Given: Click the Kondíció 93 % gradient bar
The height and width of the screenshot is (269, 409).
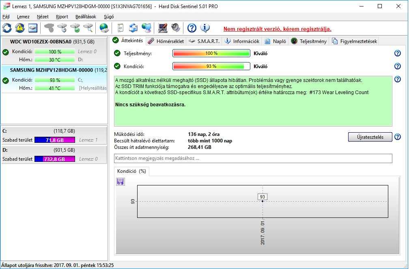Looking at the screenshot, I should 211,66.
